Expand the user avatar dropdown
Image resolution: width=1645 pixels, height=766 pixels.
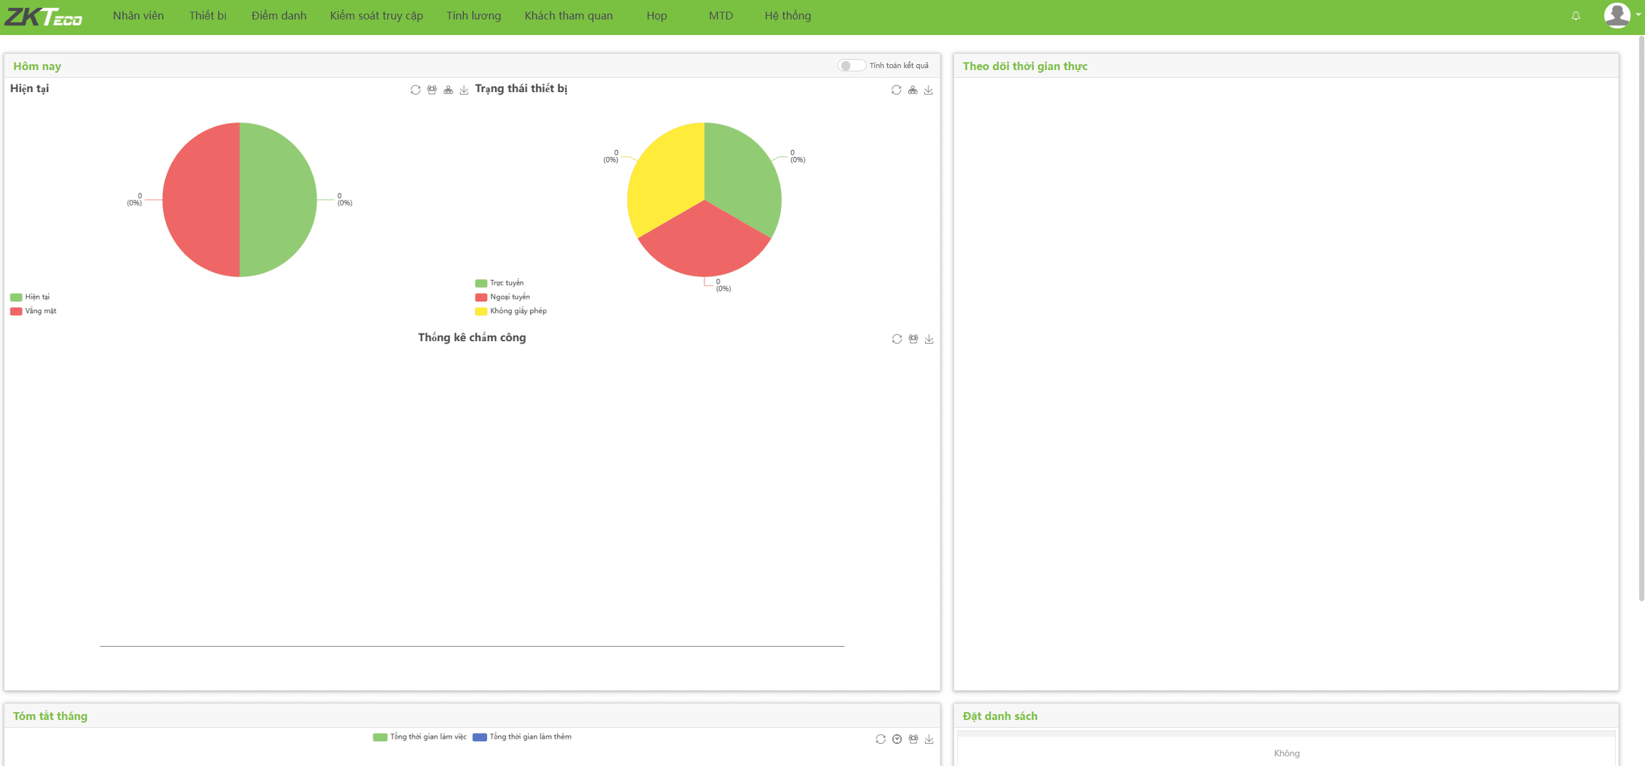(x=1620, y=16)
